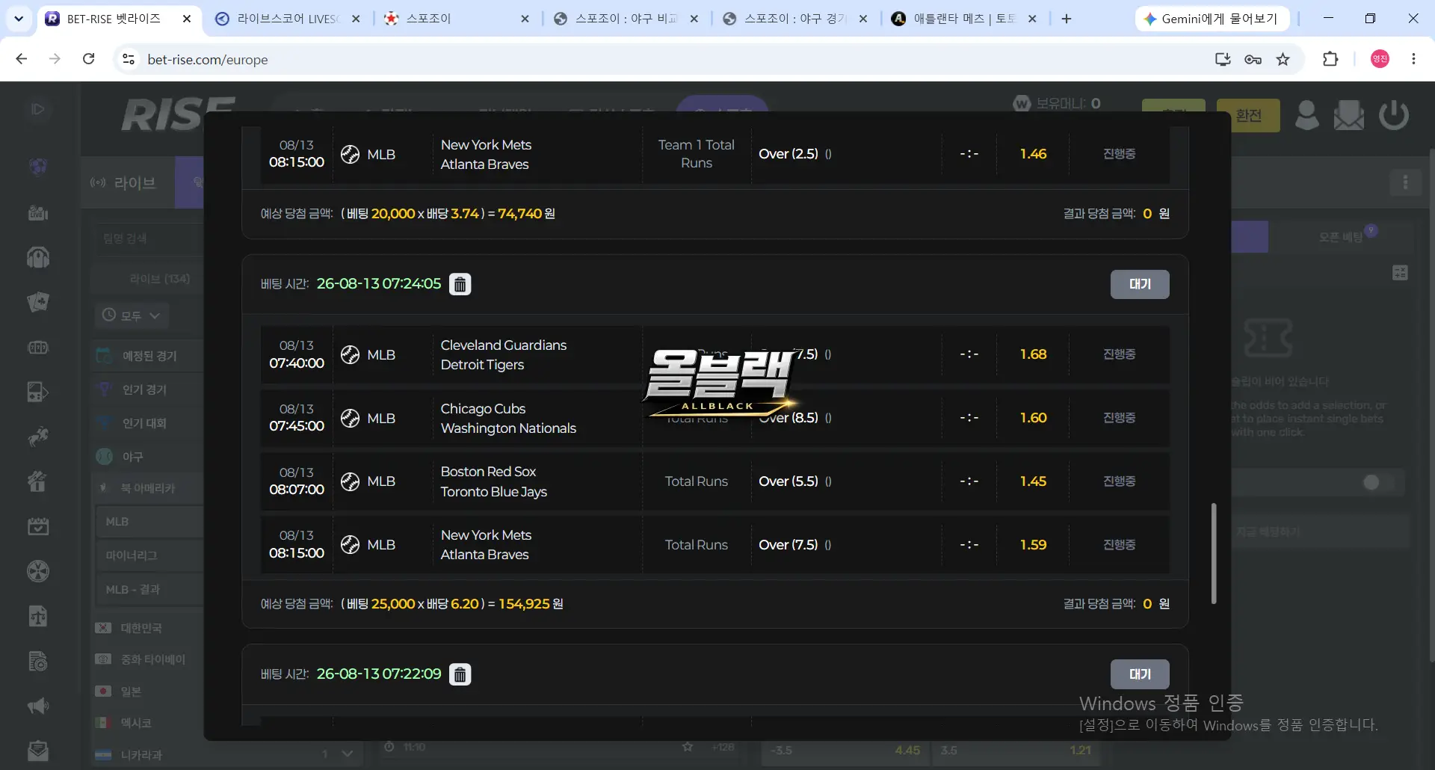Switch to the 스포조이 : 야구 경기 browser tab
Screen dimensions: 1435x770
tap(794, 19)
